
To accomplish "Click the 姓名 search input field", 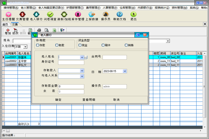I will 22,41.
